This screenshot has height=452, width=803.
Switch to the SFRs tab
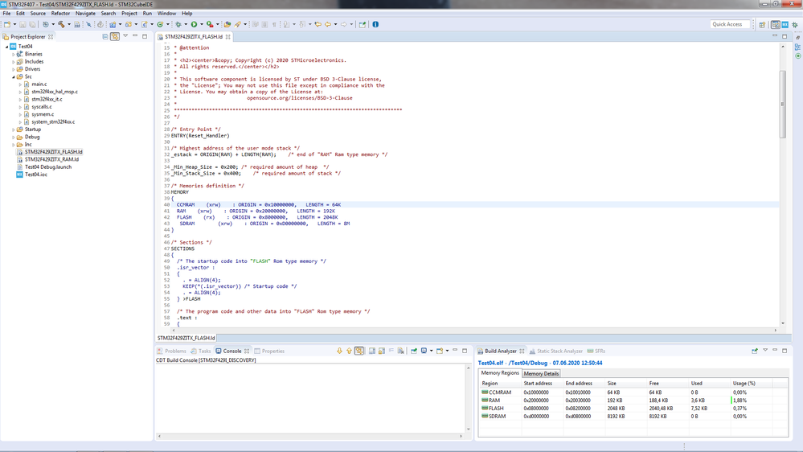[x=596, y=351]
